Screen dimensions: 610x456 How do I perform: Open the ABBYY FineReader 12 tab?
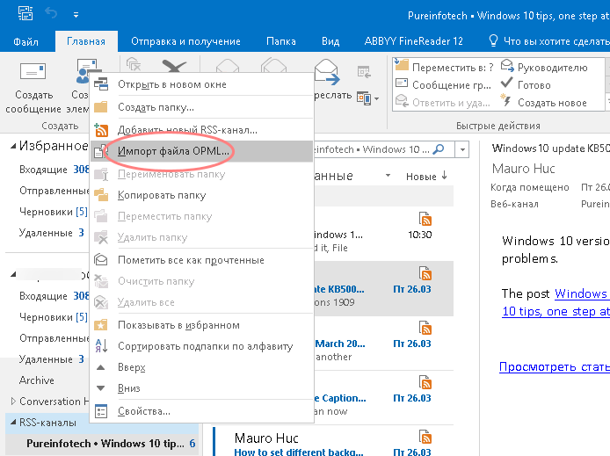pos(413,41)
